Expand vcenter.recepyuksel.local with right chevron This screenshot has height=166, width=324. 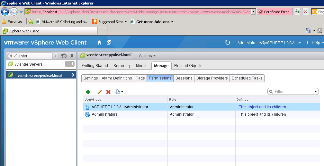pyautogui.click(x=73, y=75)
